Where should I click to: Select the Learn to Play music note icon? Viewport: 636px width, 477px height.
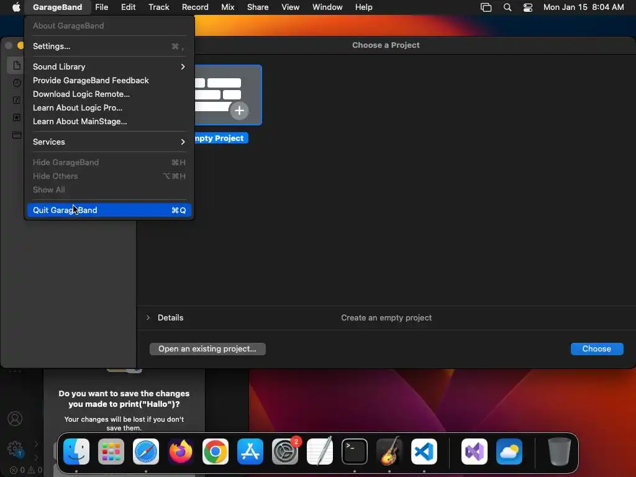coord(17,100)
